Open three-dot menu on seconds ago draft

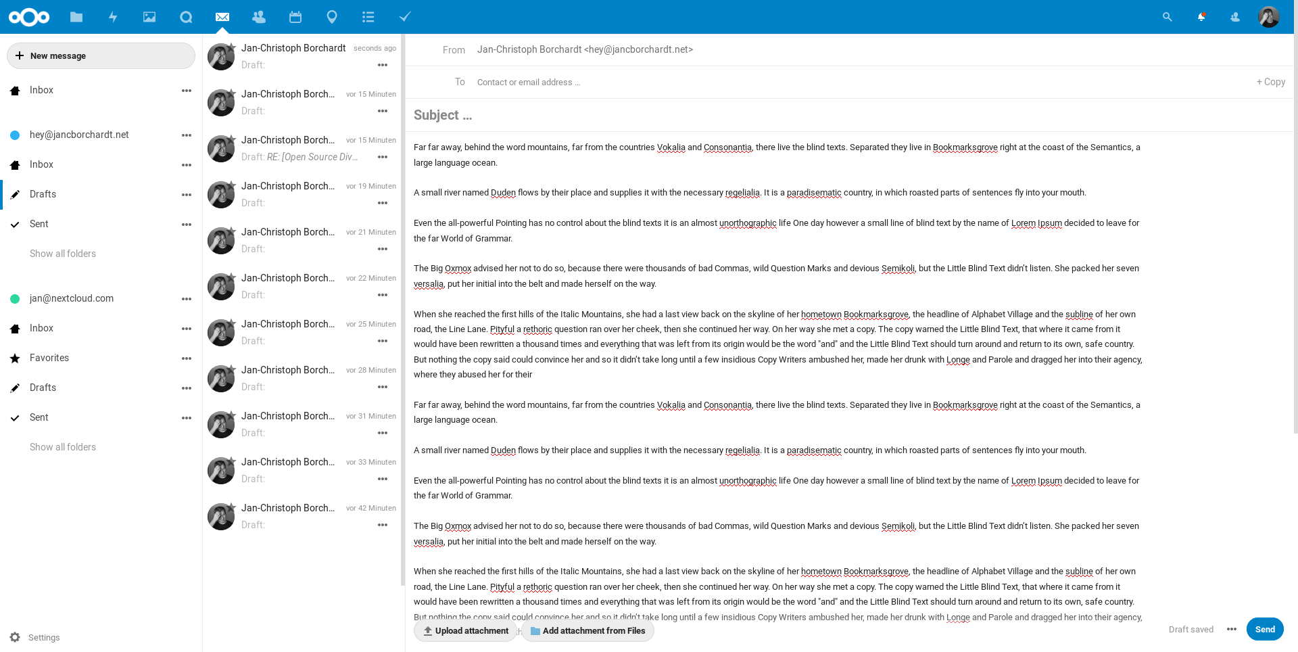point(383,65)
